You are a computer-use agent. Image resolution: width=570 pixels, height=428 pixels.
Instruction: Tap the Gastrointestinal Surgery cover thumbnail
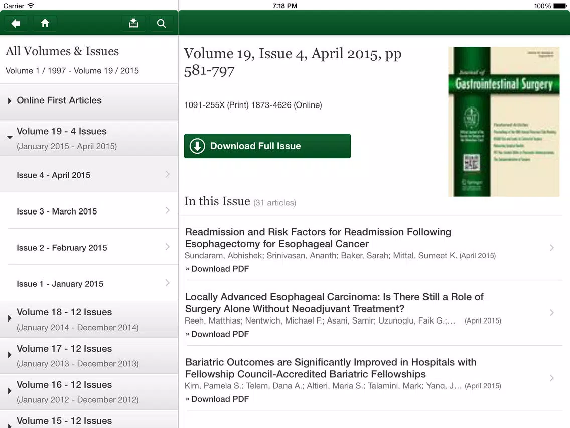[503, 122]
